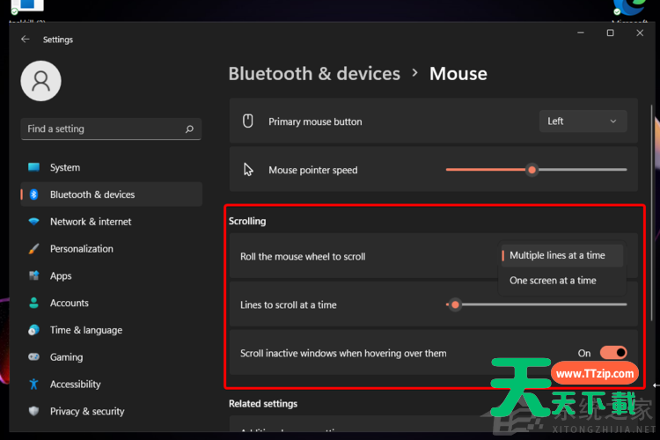Choose One screen at a time option
This screenshot has width=660, height=440.
coord(553,281)
